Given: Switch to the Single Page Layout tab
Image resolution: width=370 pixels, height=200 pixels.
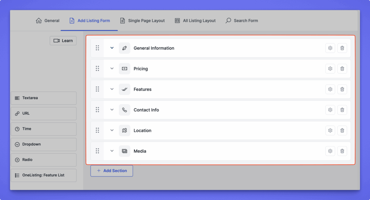Looking at the screenshot, I should coord(142,21).
